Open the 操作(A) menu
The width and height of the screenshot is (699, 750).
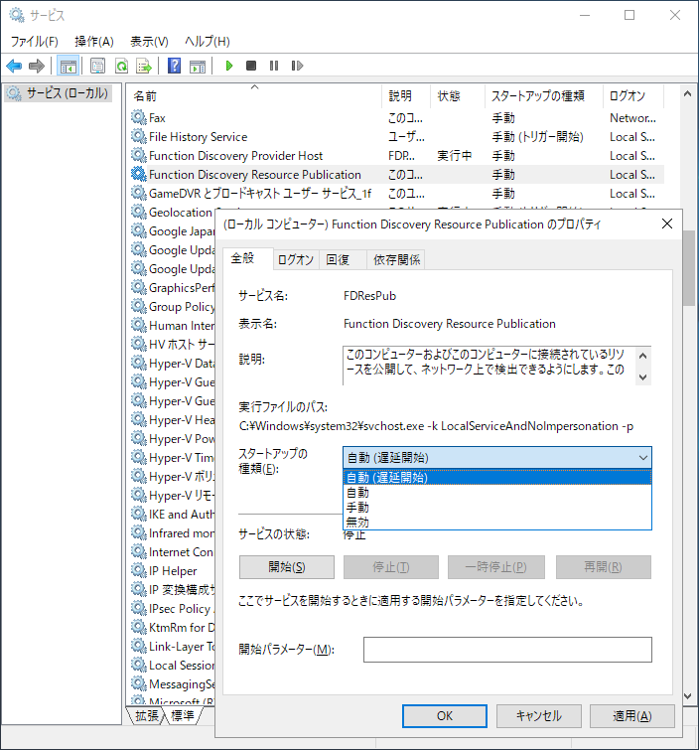pyautogui.click(x=94, y=41)
